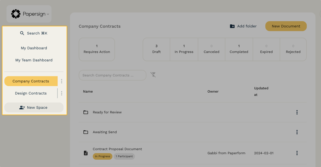The width and height of the screenshot is (321, 167).
Task: Switch to My Team Dashboard
Action: click(x=34, y=60)
